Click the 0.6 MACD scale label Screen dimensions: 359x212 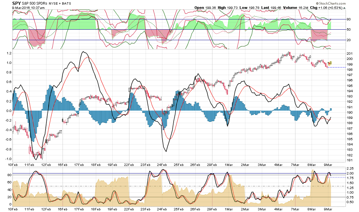pos(8,82)
